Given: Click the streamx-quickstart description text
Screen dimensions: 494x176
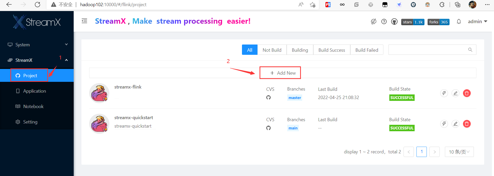Looking at the screenshot, I should (133, 126).
